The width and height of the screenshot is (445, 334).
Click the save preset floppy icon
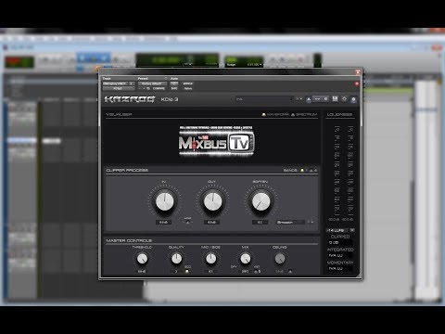(335, 98)
